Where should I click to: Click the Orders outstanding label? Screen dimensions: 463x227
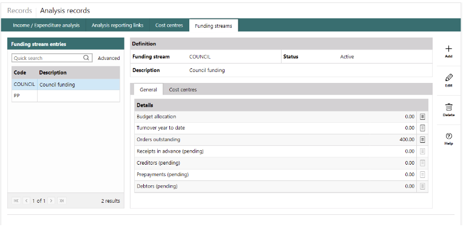[158, 140]
